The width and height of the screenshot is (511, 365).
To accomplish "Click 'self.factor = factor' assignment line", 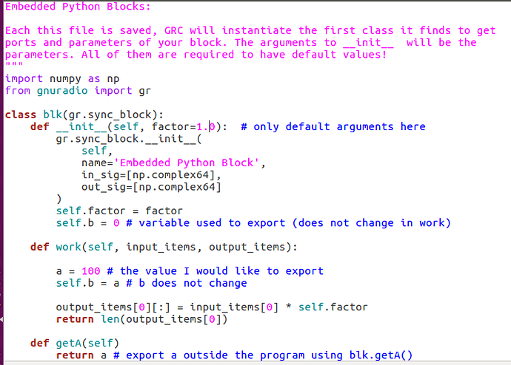I will 119,211.
